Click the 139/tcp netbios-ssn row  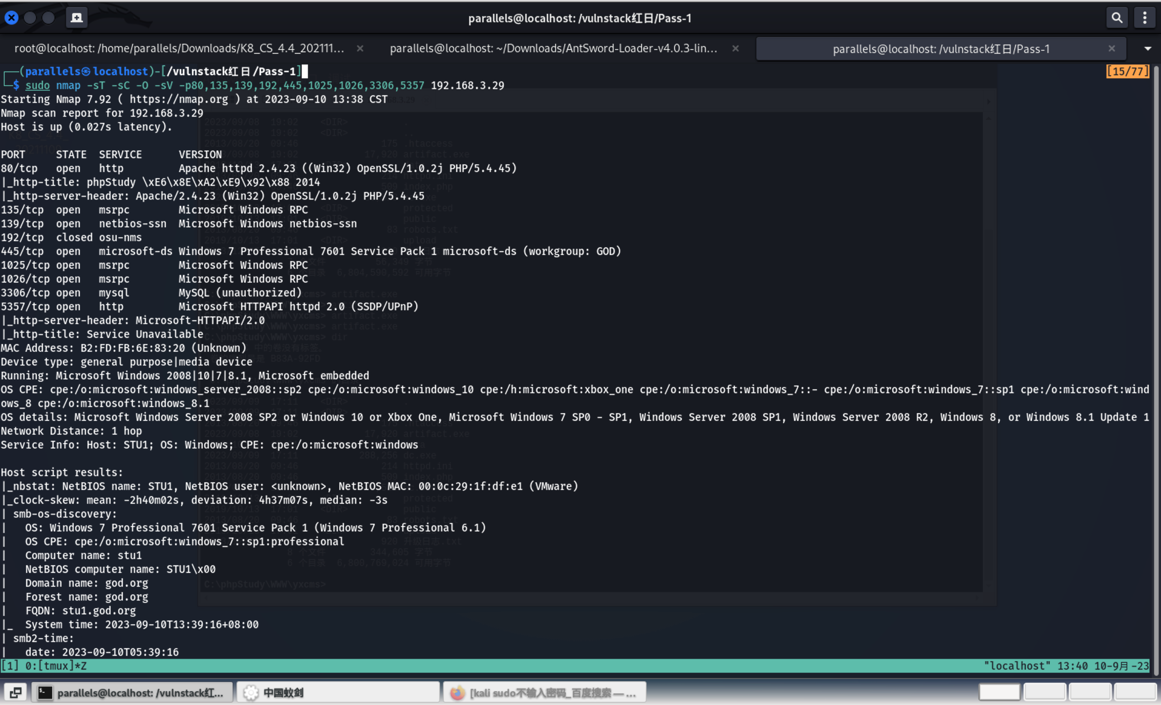(179, 223)
